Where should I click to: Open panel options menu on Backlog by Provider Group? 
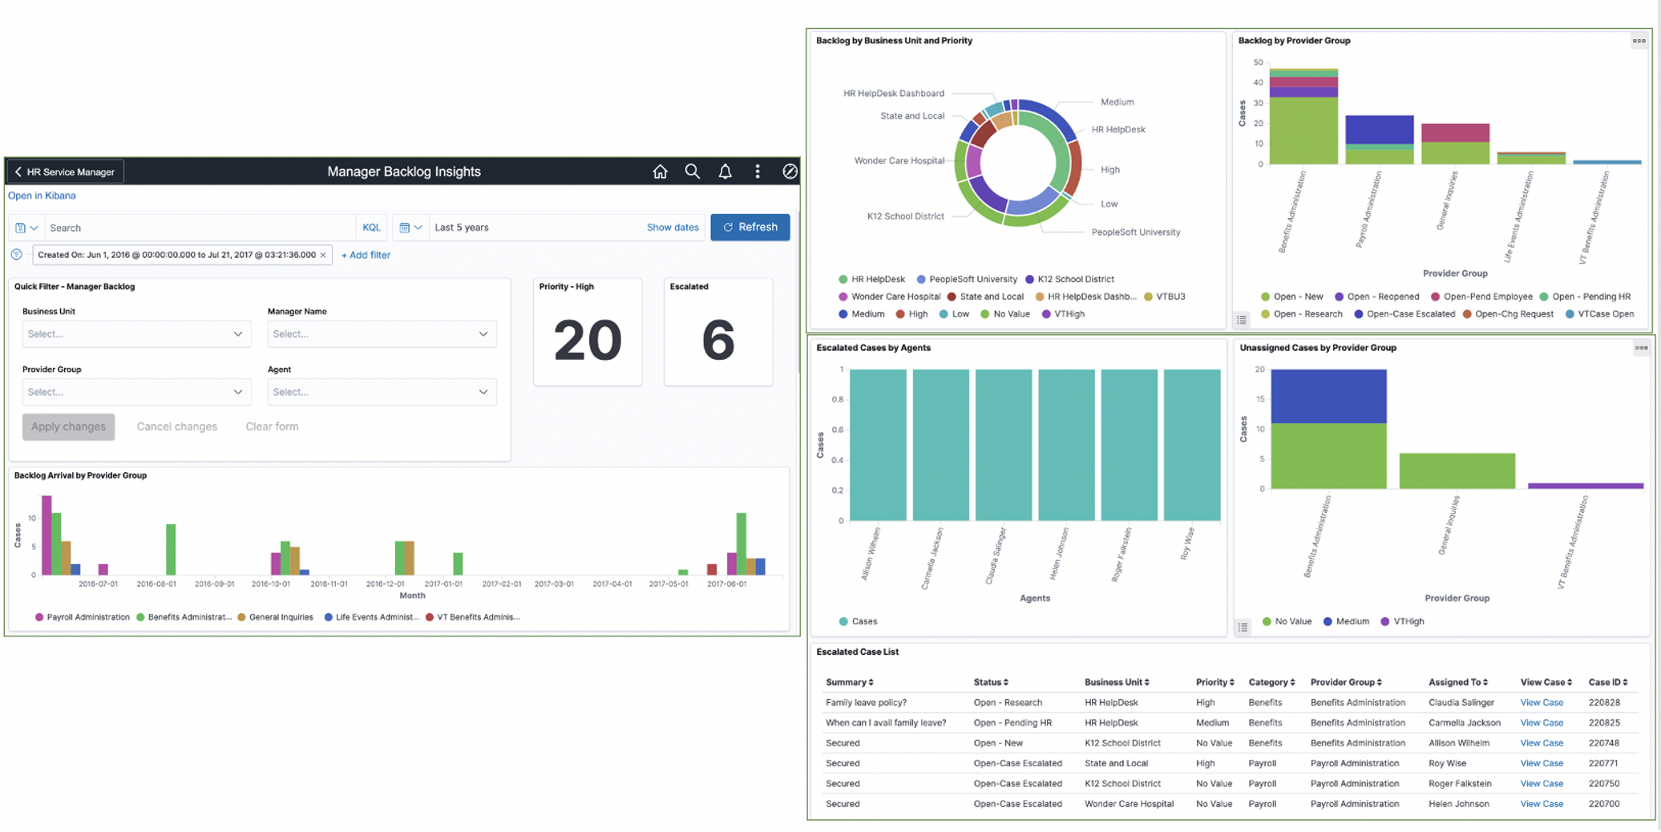(1639, 41)
